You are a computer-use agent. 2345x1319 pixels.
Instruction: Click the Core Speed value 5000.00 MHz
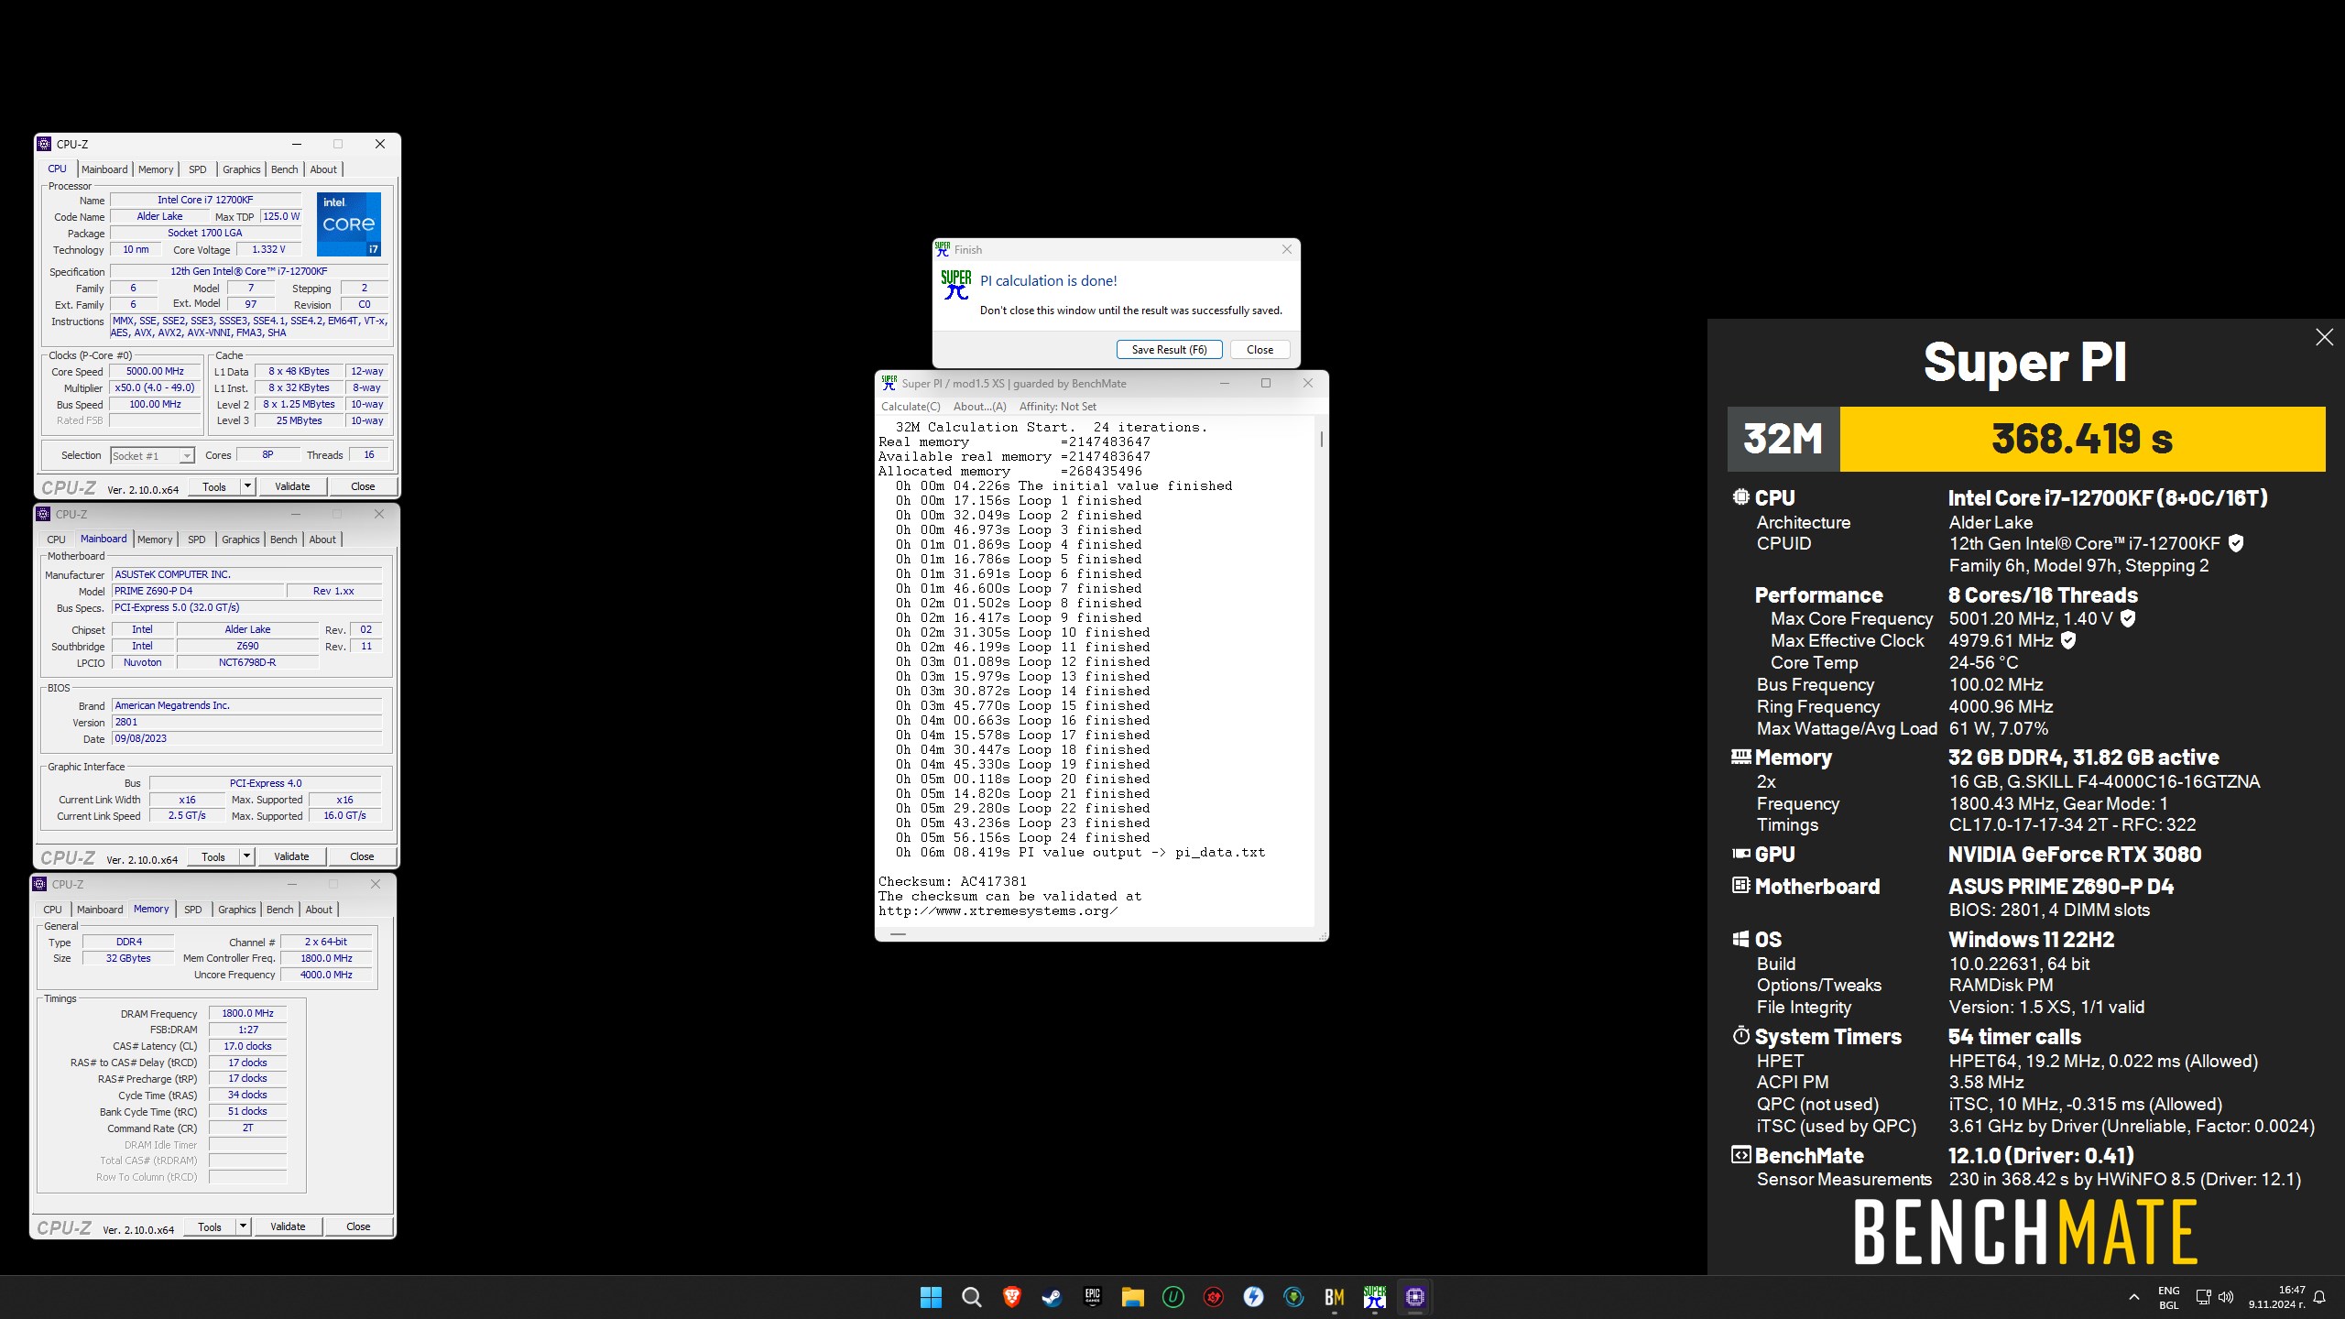pyautogui.click(x=156, y=372)
